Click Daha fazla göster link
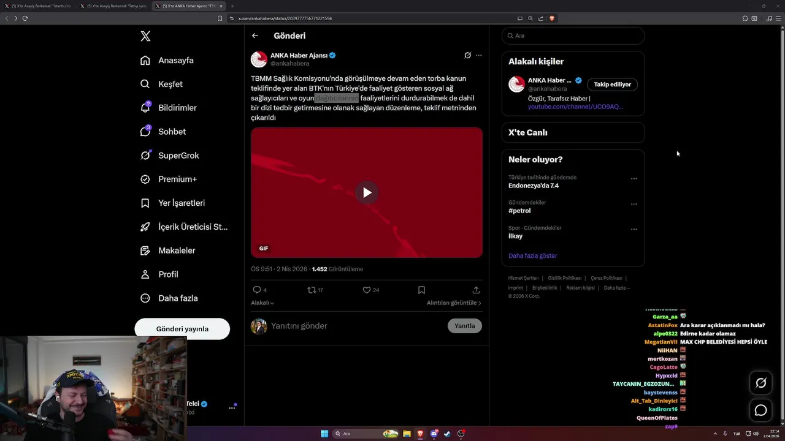785x441 pixels. [532, 255]
